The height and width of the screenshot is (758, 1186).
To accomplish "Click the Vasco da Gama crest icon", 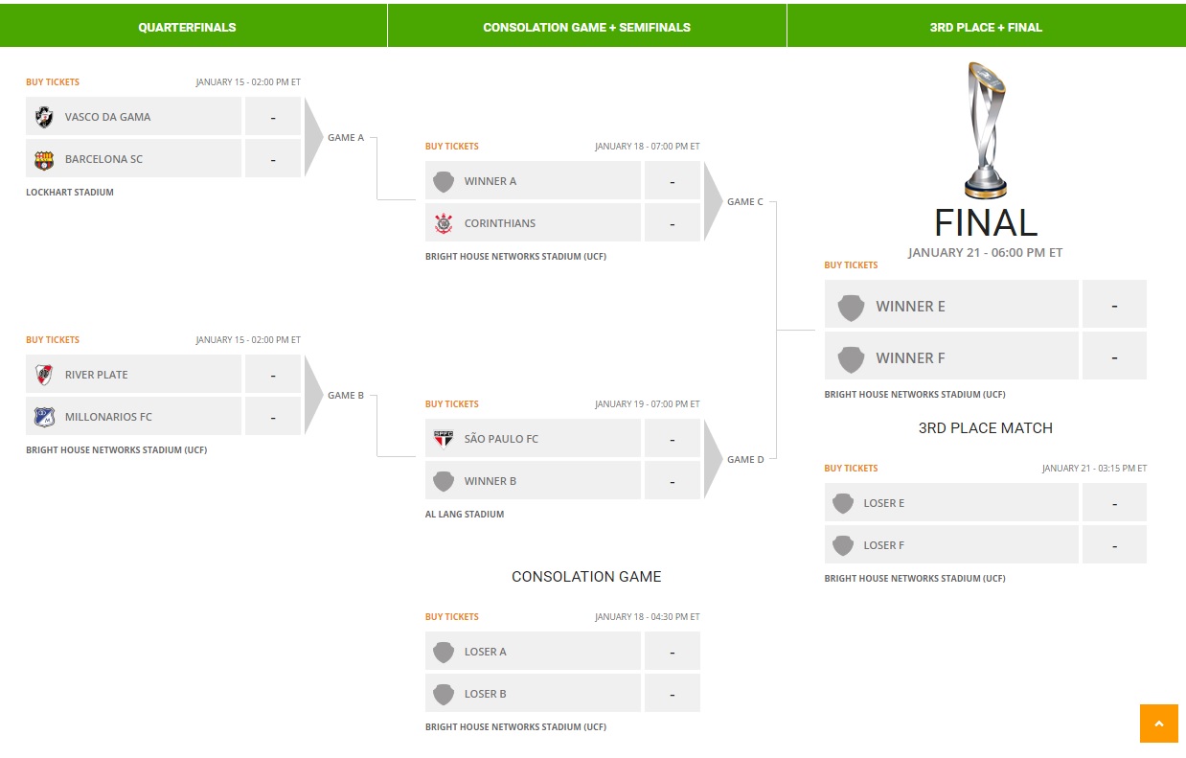I will (x=44, y=117).
